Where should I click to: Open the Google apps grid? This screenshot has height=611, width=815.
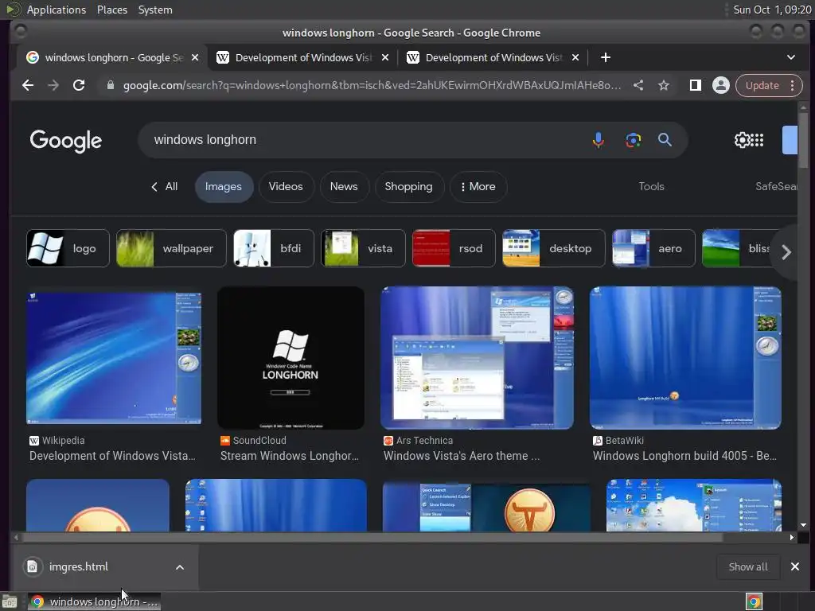(758, 140)
